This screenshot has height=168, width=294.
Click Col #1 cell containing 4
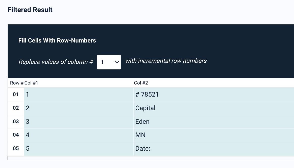click(79, 135)
